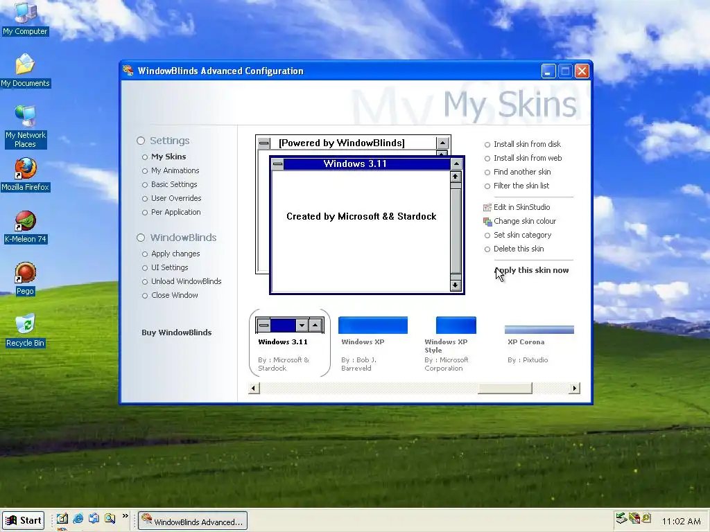Click the skin list right scroll arrow
This screenshot has width=710, height=532.
click(x=575, y=388)
